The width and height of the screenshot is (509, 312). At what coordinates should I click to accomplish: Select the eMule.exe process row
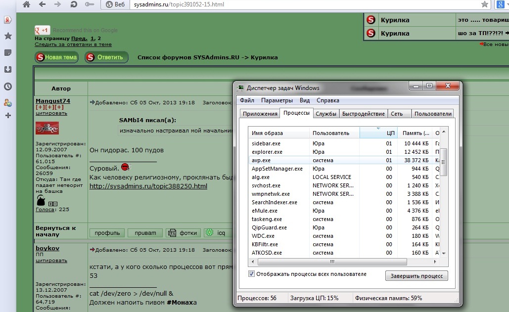click(x=344, y=211)
